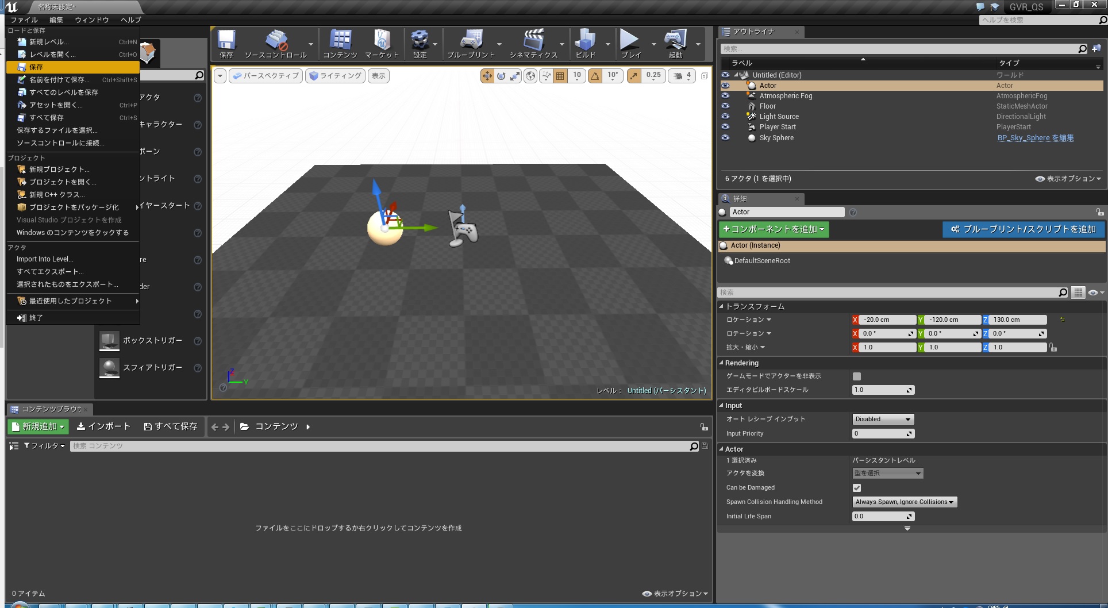
Task: Select the scale gizmo tool in viewport
Action: pyautogui.click(x=515, y=76)
